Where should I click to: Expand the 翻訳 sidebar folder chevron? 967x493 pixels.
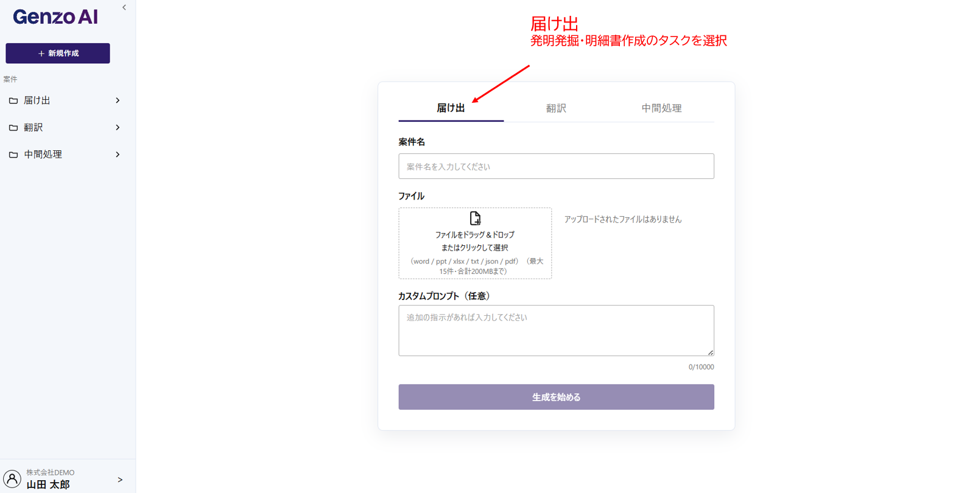coord(118,128)
